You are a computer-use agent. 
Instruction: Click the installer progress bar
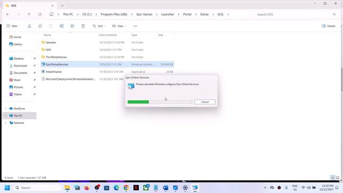point(160,102)
